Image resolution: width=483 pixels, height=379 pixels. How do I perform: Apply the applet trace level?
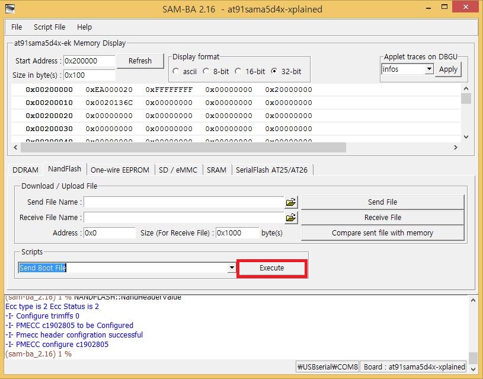[448, 69]
